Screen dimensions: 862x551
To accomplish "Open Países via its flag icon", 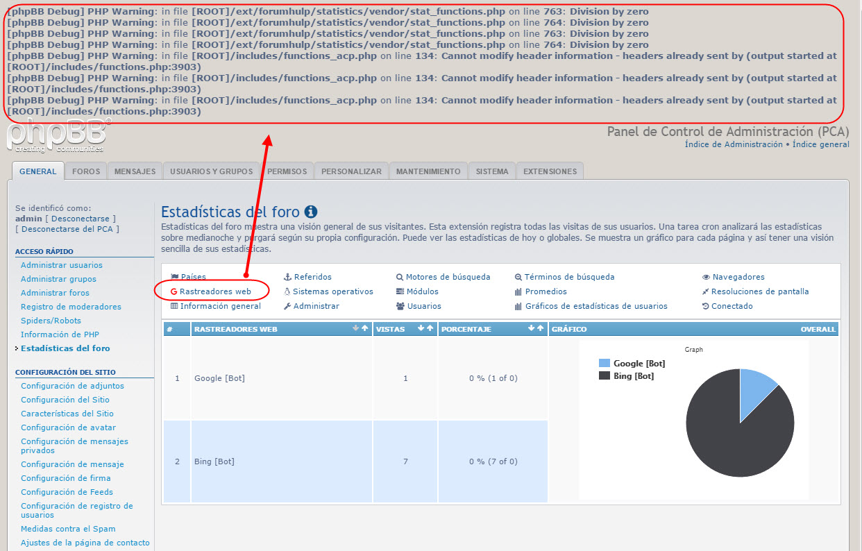I will click(174, 277).
